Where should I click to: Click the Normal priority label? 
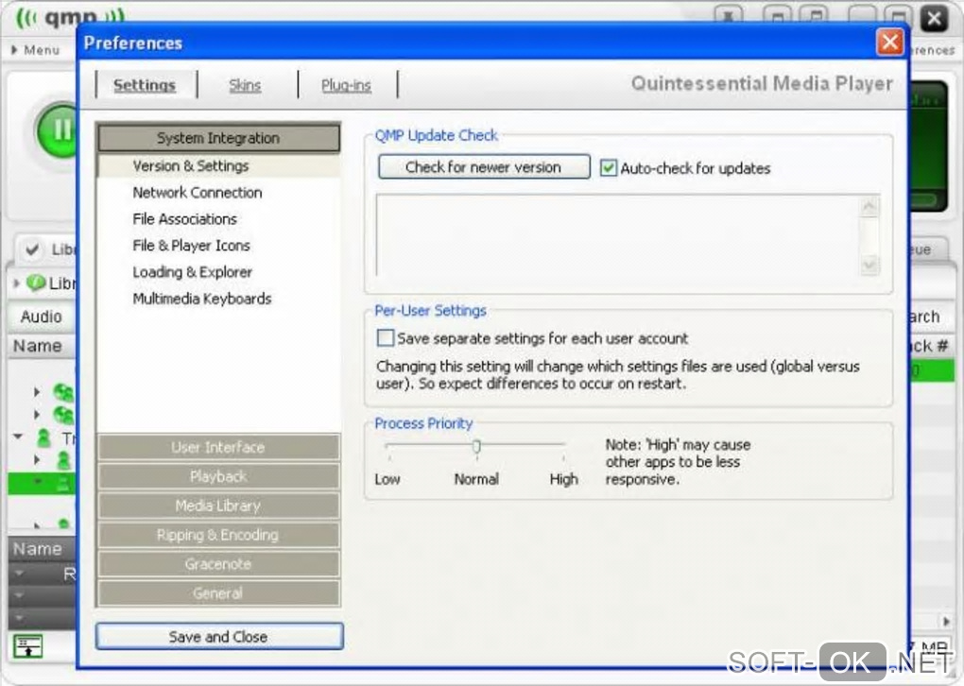point(476,479)
